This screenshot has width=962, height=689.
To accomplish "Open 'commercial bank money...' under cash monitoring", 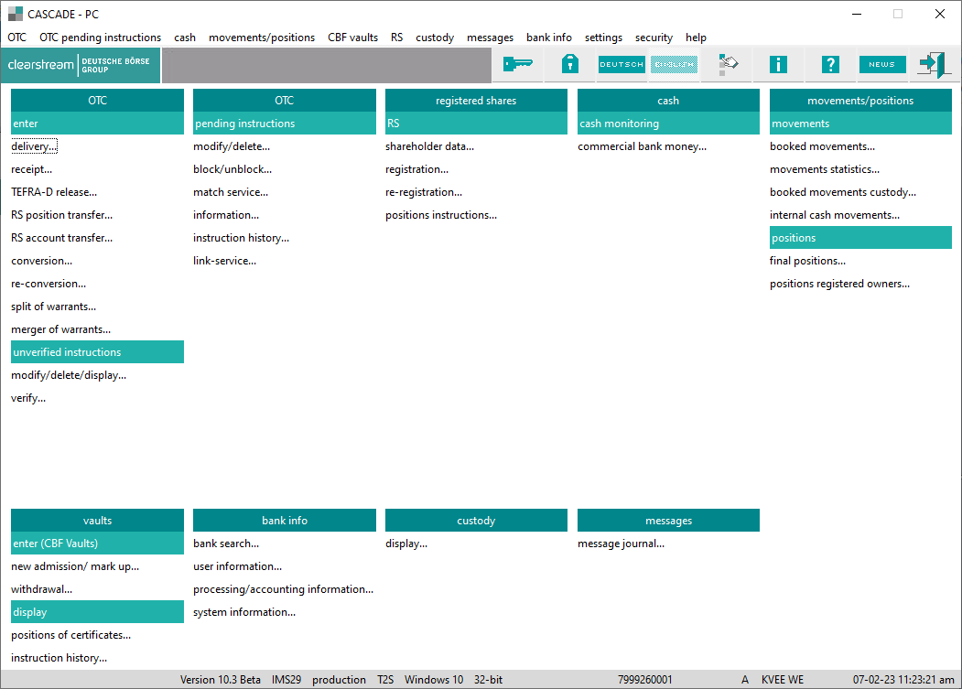I will (x=642, y=146).
